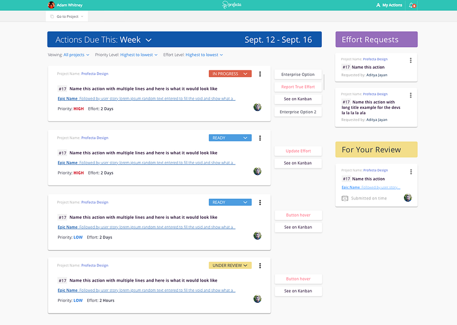Click the Enterprise Option button
The image size is (457, 325).
pos(298,75)
